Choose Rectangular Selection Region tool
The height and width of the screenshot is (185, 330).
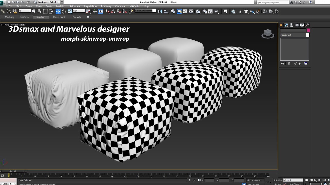45,11
